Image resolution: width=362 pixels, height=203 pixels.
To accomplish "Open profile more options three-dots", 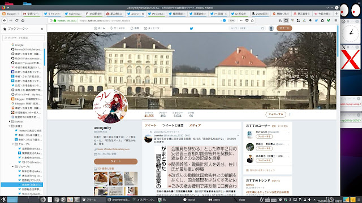I will 290,114.
